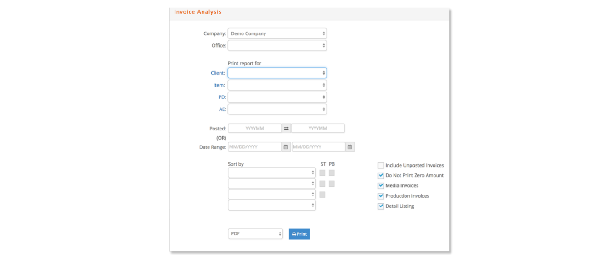Click the swap arrows icon between Posted fields
597x260 pixels.
[x=286, y=129]
